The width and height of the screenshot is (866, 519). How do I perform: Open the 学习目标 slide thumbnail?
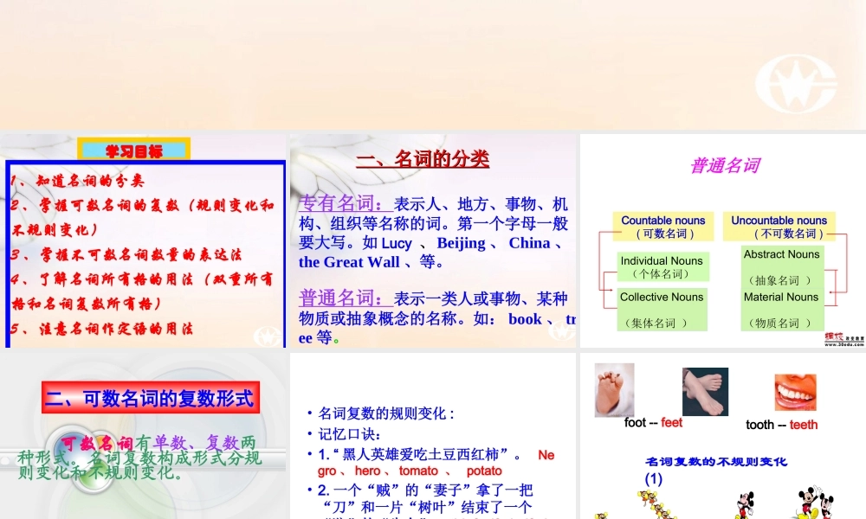pos(143,240)
